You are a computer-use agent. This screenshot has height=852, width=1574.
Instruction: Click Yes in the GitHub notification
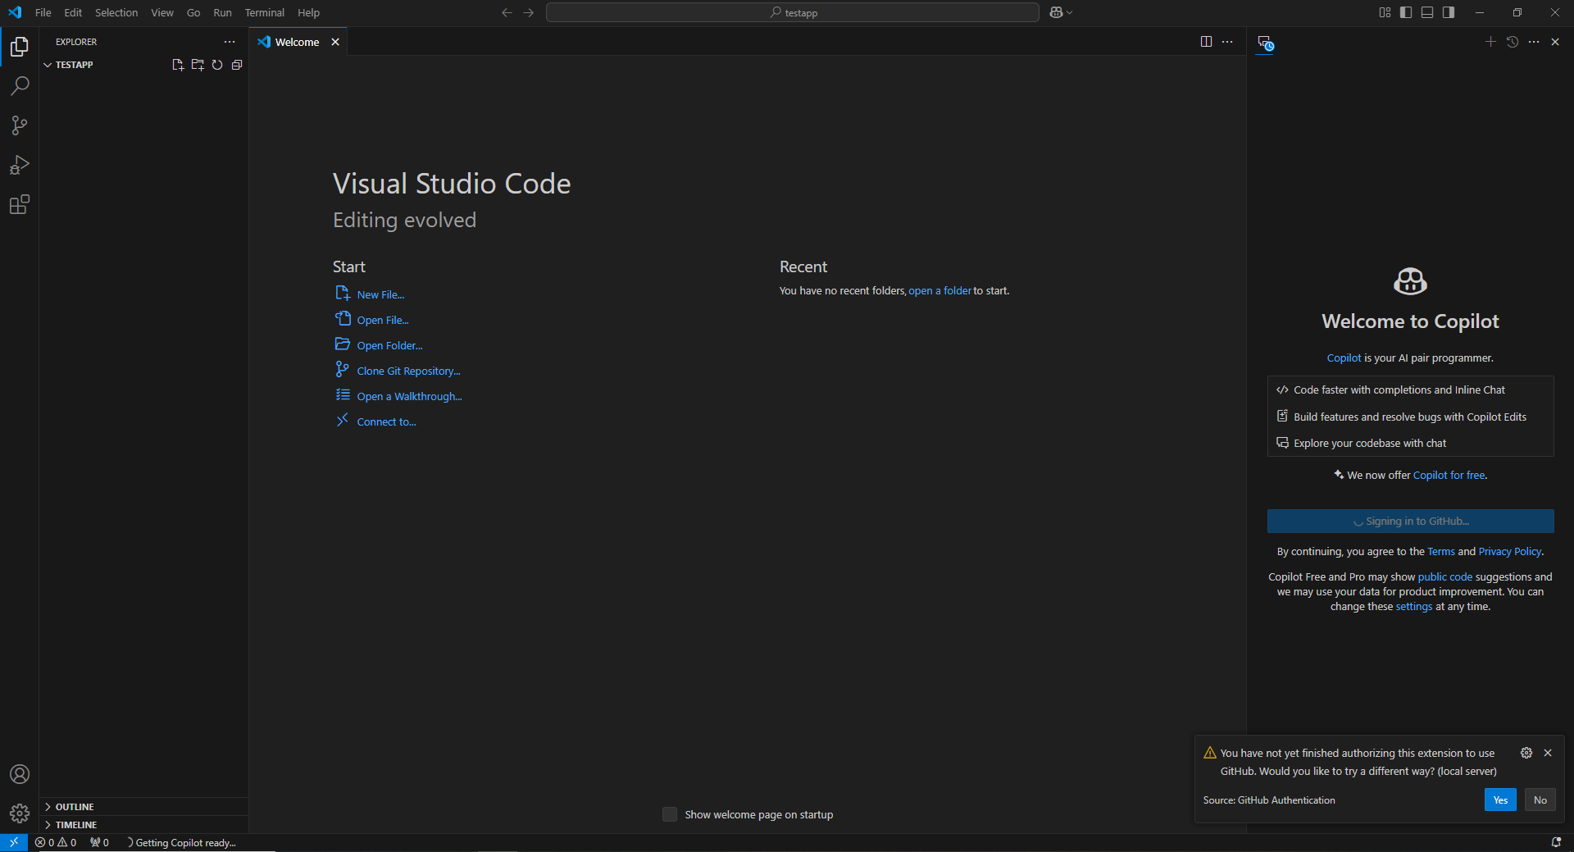pos(1500,800)
